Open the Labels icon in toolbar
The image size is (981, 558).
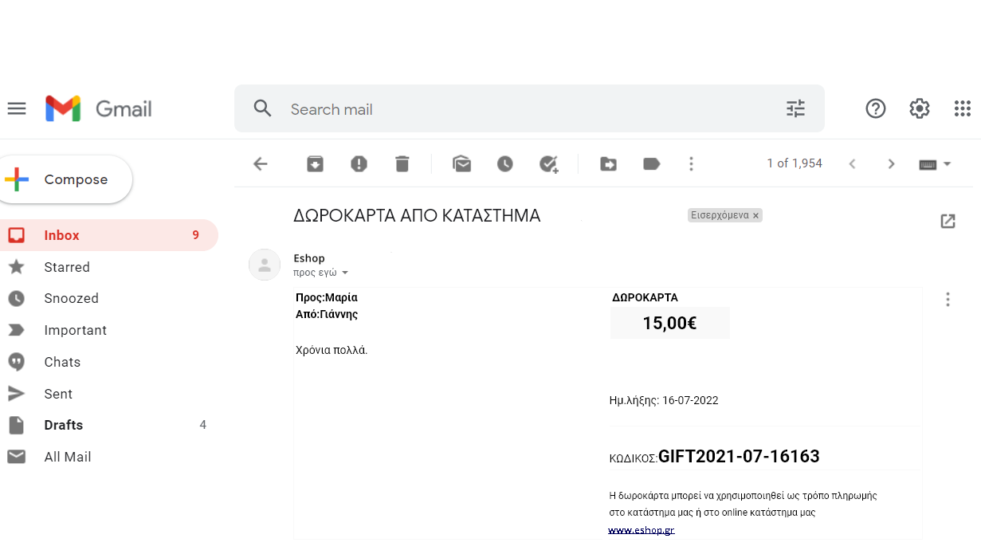point(651,163)
